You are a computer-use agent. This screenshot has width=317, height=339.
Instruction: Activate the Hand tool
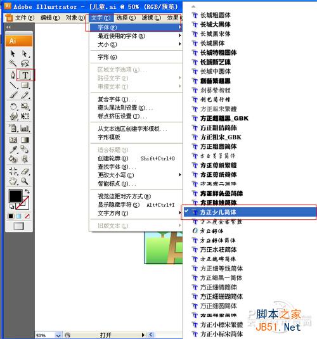pyautogui.click(x=13, y=181)
